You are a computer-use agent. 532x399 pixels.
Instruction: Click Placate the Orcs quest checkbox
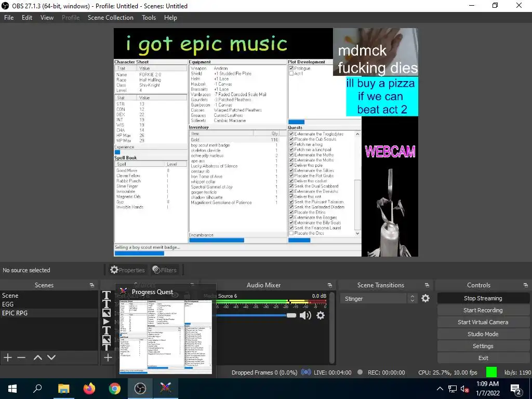tap(291, 233)
